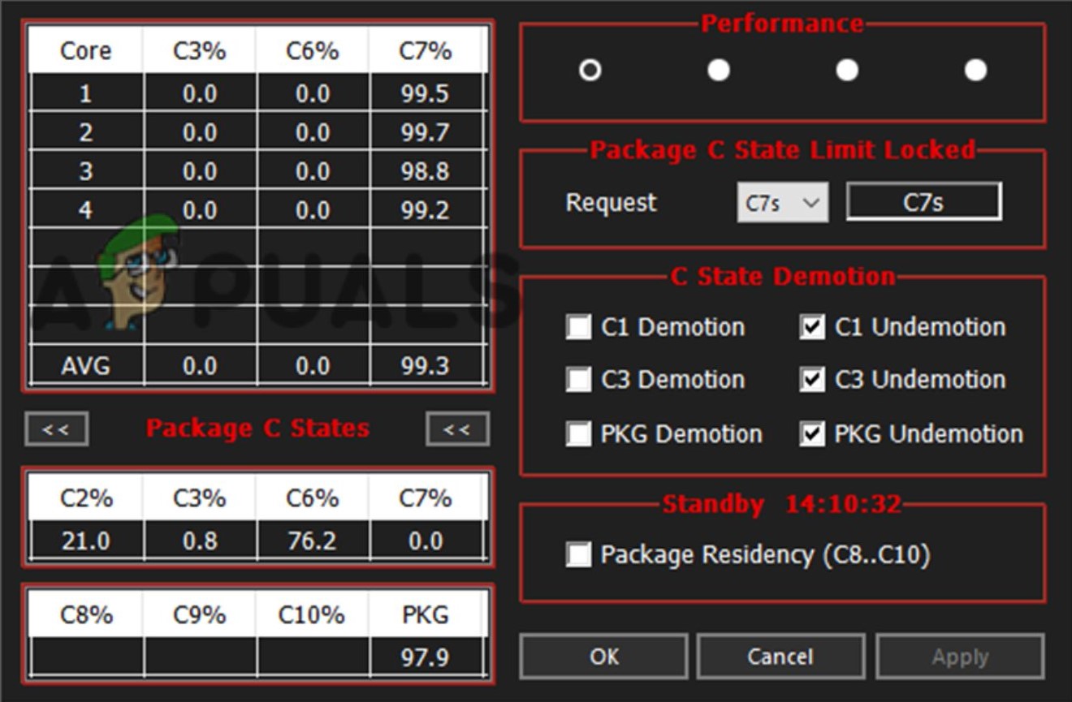
Task: Click Core 3 C7% value 98.8
Action: 425,171
